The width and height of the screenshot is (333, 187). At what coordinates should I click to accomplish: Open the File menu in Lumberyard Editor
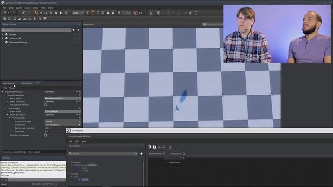[5, 8]
